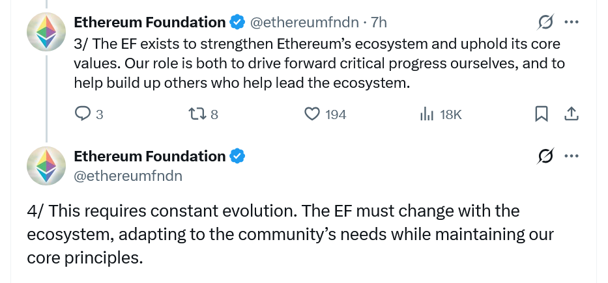Click the @ethereumfndn handle under the second name
This screenshot has height=283, width=608.
pyautogui.click(x=128, y=176)
